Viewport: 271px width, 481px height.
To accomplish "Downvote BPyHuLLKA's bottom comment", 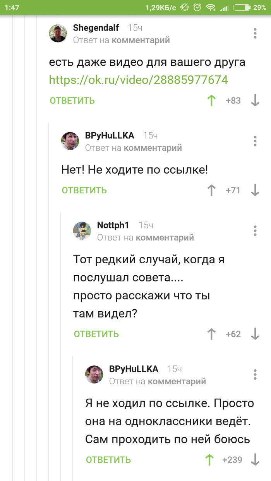I will click(x=255, y=460).
